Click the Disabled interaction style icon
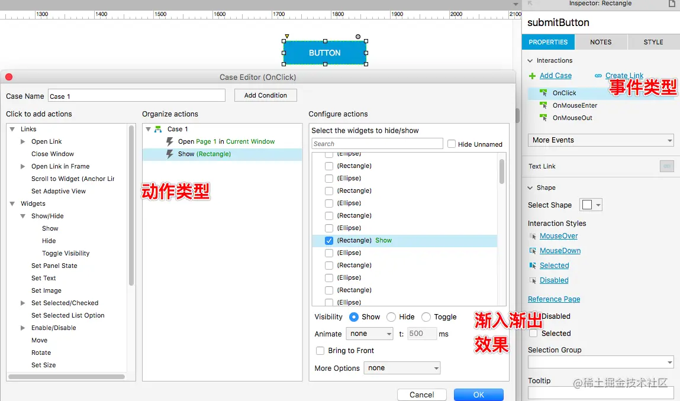 click(x=533, y=280)
